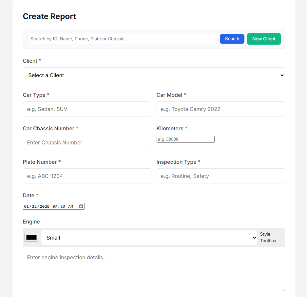
Task: Click the New Client button
Action: (264, 39)
